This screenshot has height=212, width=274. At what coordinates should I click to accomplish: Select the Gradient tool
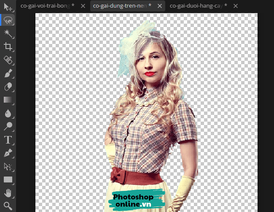[x=8, y=100]
